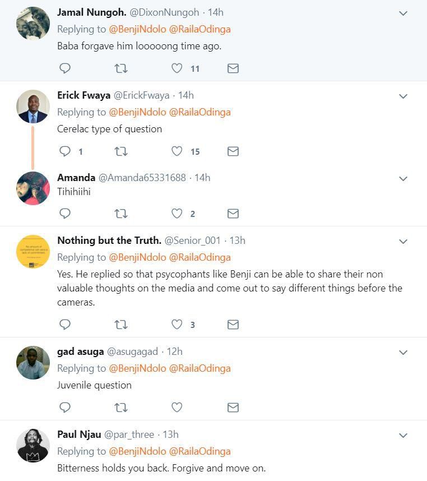
Task: Send Paul Njau's tweet via direct message
Action: click(233, 479)
